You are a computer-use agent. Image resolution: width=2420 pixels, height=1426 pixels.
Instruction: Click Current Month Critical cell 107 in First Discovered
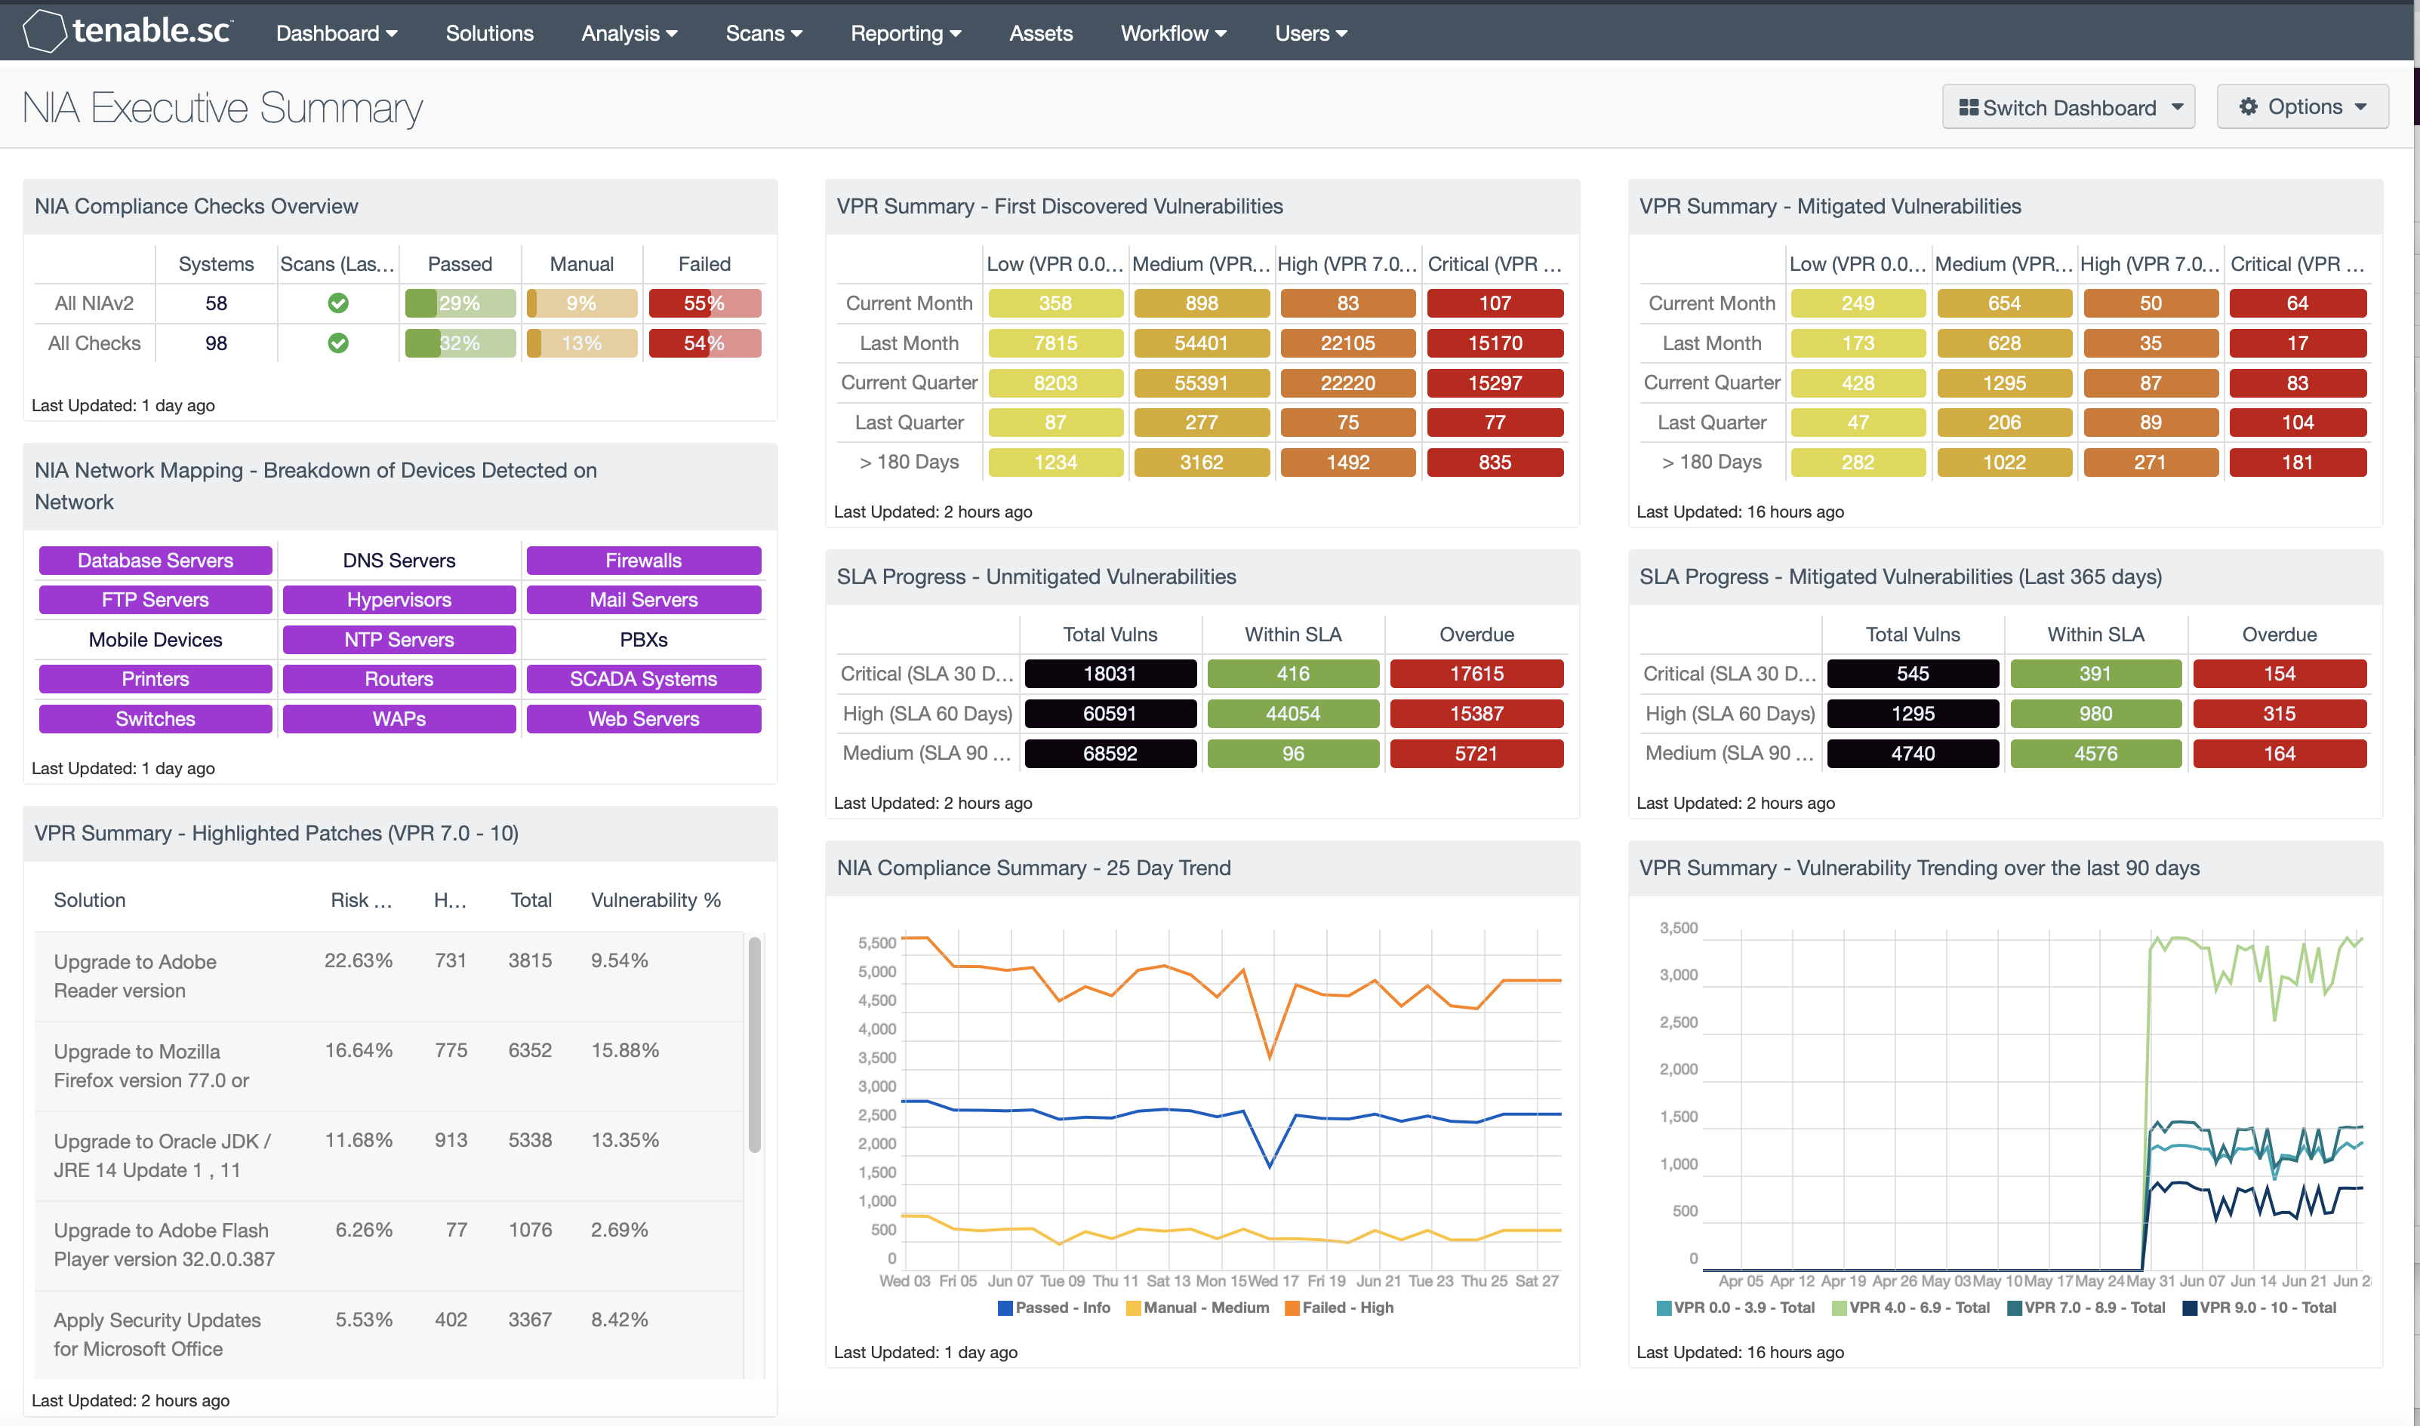click(1495, 303)
